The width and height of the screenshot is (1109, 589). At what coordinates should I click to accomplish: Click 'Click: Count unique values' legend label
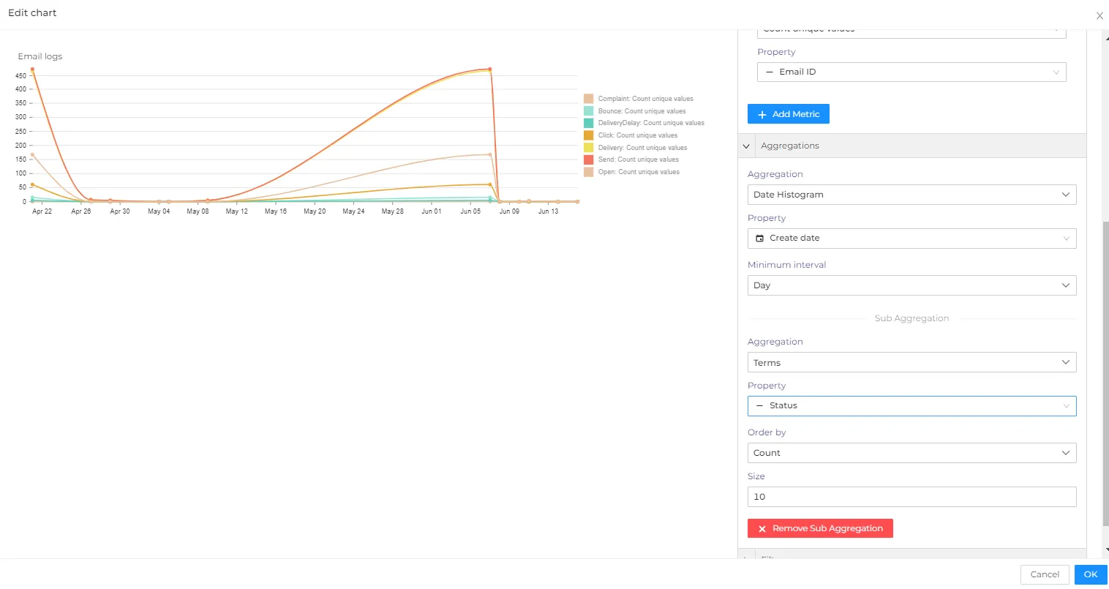tap(637, 135)
